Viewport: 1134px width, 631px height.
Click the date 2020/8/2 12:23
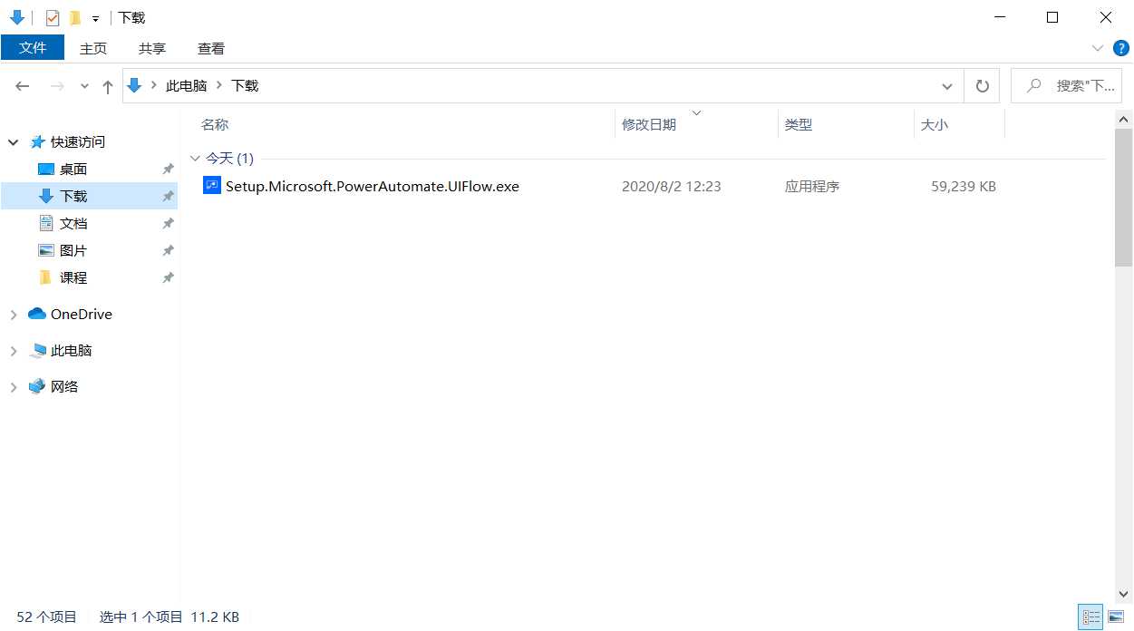(x=672, y=187)
